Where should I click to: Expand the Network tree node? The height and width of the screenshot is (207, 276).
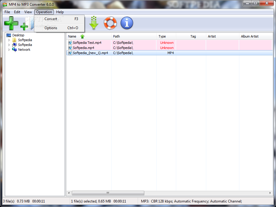[9, 50]
